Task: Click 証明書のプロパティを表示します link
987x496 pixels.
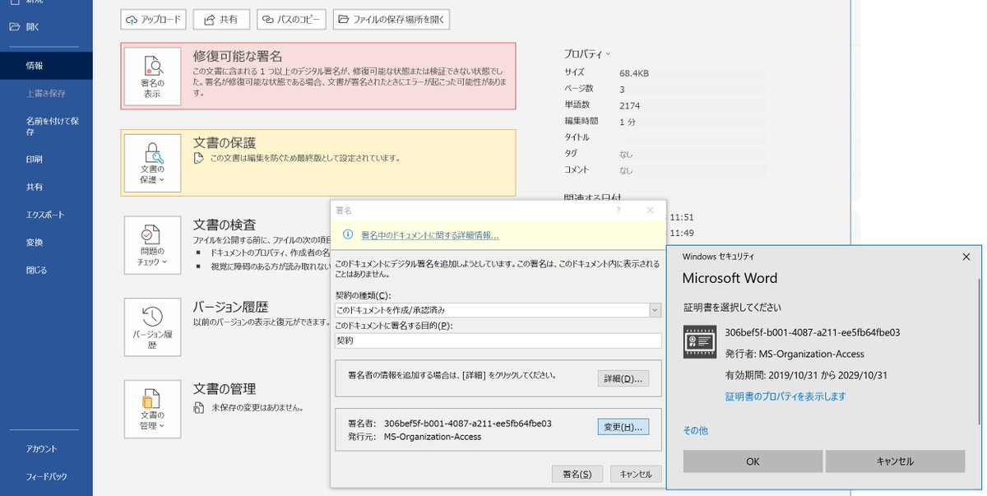Action: [785, 396]
